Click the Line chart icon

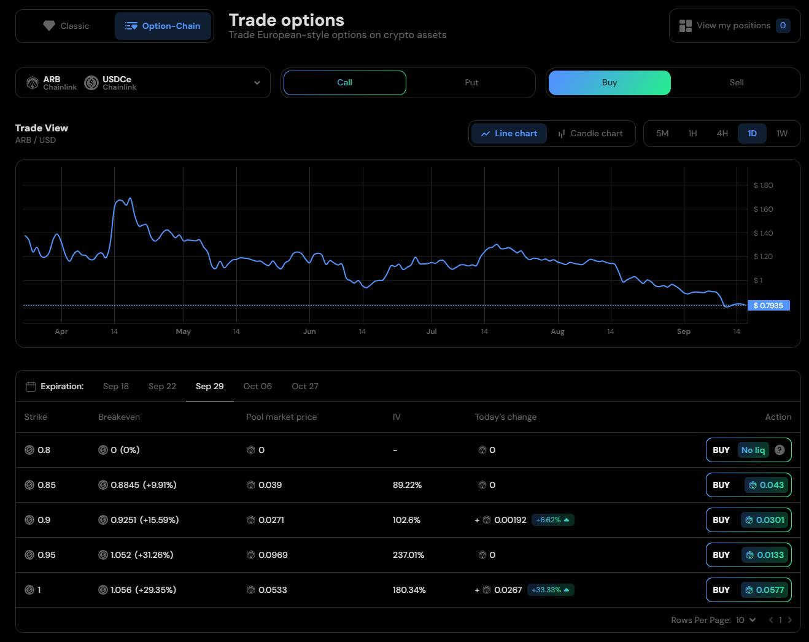(x=486, y=134)
